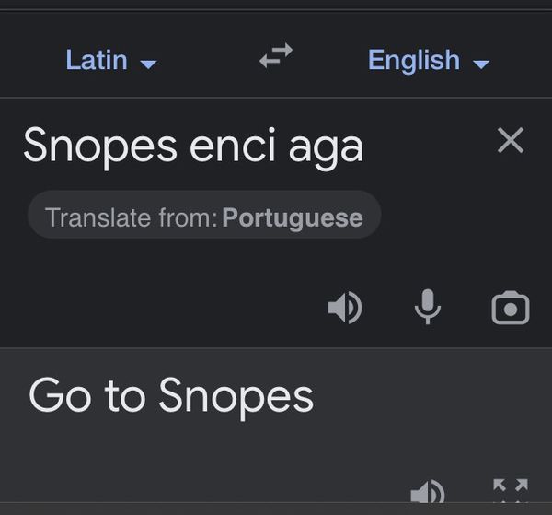Screen dimensions: 552x515
Task: Click the arrow beside Latin
Action: [x=148, y=64]
